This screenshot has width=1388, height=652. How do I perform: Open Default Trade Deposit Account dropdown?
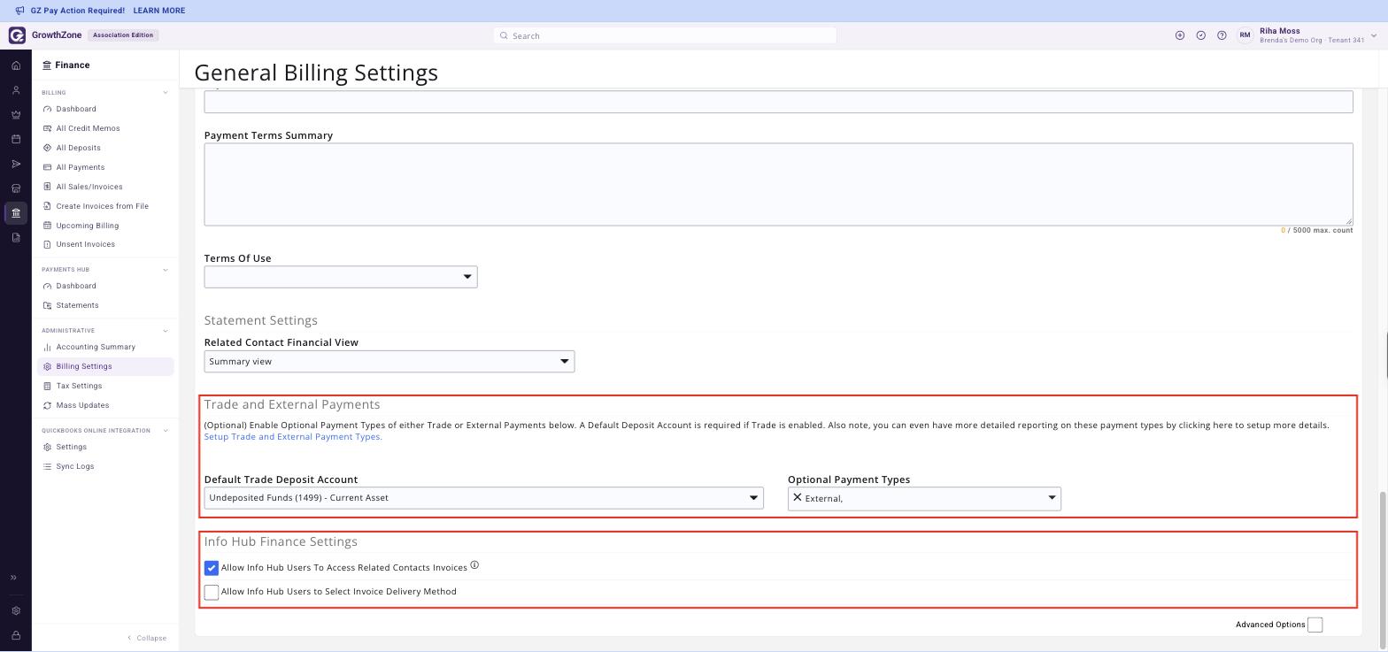point(483,498)
